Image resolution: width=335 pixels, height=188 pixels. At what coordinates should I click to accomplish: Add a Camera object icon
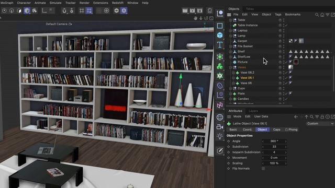(x=220, y=127)
